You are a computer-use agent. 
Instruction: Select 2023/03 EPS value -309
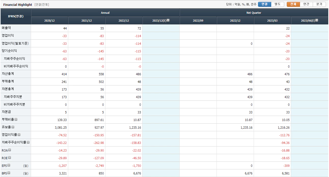pos(287,166)
